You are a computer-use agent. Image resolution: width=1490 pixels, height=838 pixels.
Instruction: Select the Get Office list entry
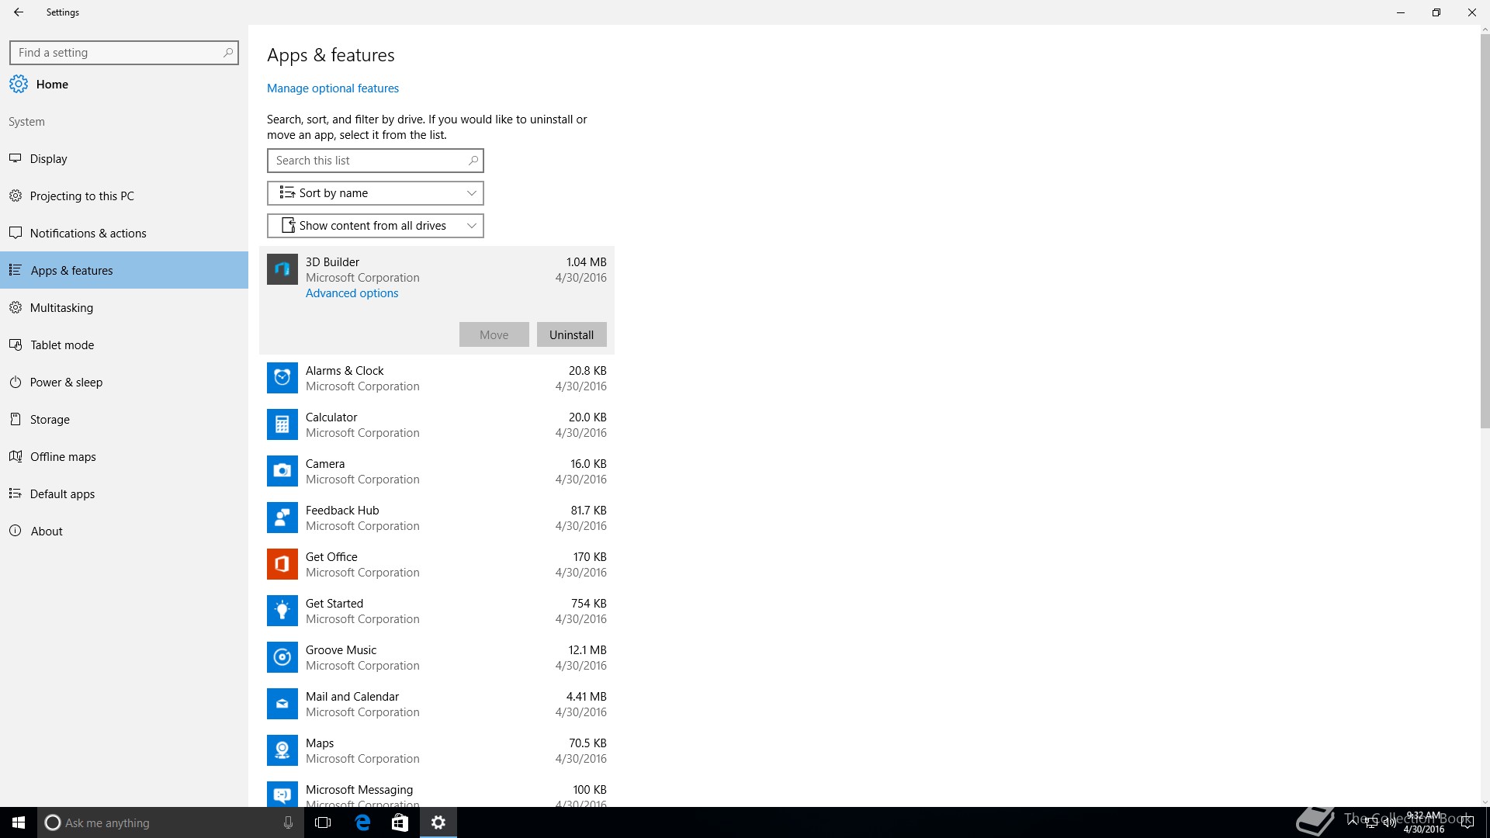(437, 564)
